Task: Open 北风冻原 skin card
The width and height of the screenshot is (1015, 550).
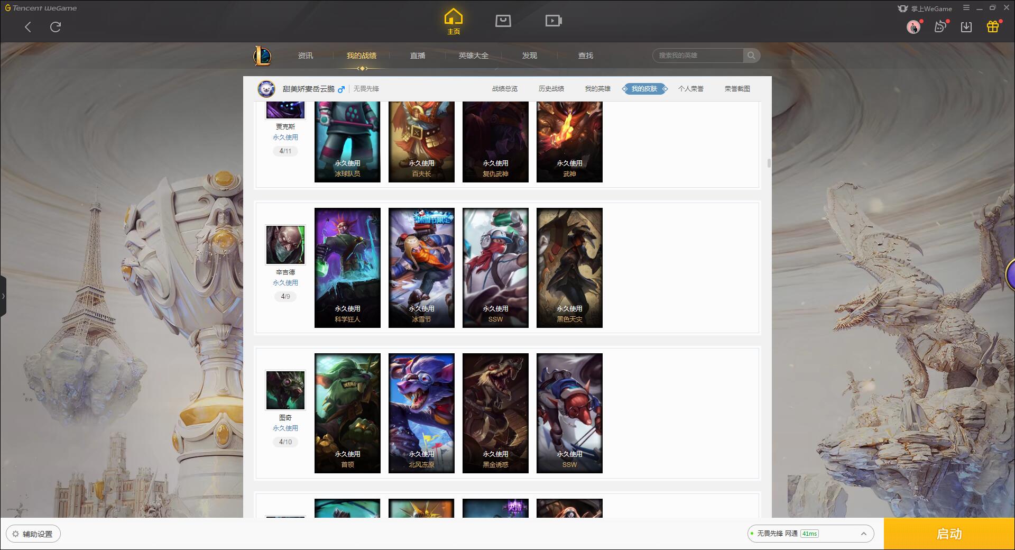Action: [421, 413]
